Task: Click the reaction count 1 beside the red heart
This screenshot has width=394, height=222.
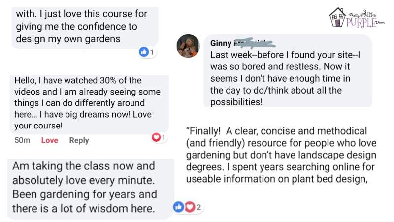Action: coord(164,138)
